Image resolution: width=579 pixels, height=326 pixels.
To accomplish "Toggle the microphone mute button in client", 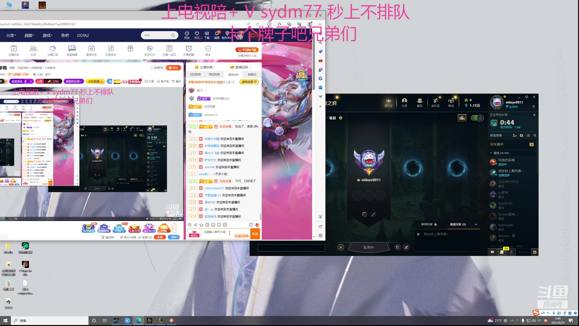I will coord(511,252).
